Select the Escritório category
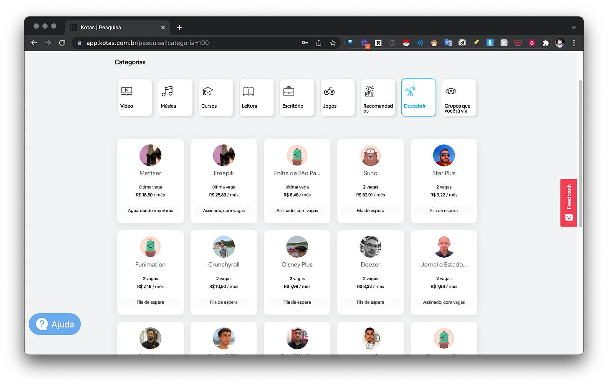The height and width of the screenshot is (387, 608). click(297, 98)
